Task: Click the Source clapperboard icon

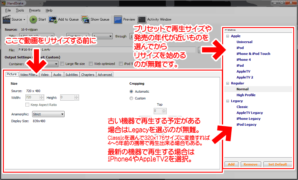Action: [6, 19]
